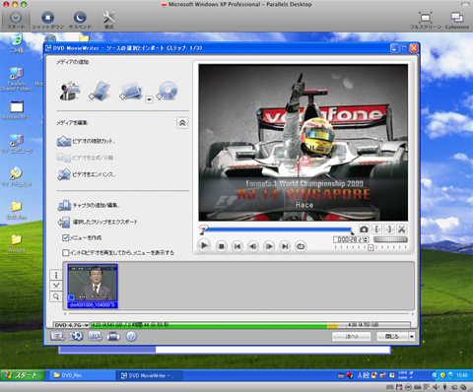The height and width of the screenshot is (392, 473).
Task: Open project settings list icon
Action: (x=57, y=336)
